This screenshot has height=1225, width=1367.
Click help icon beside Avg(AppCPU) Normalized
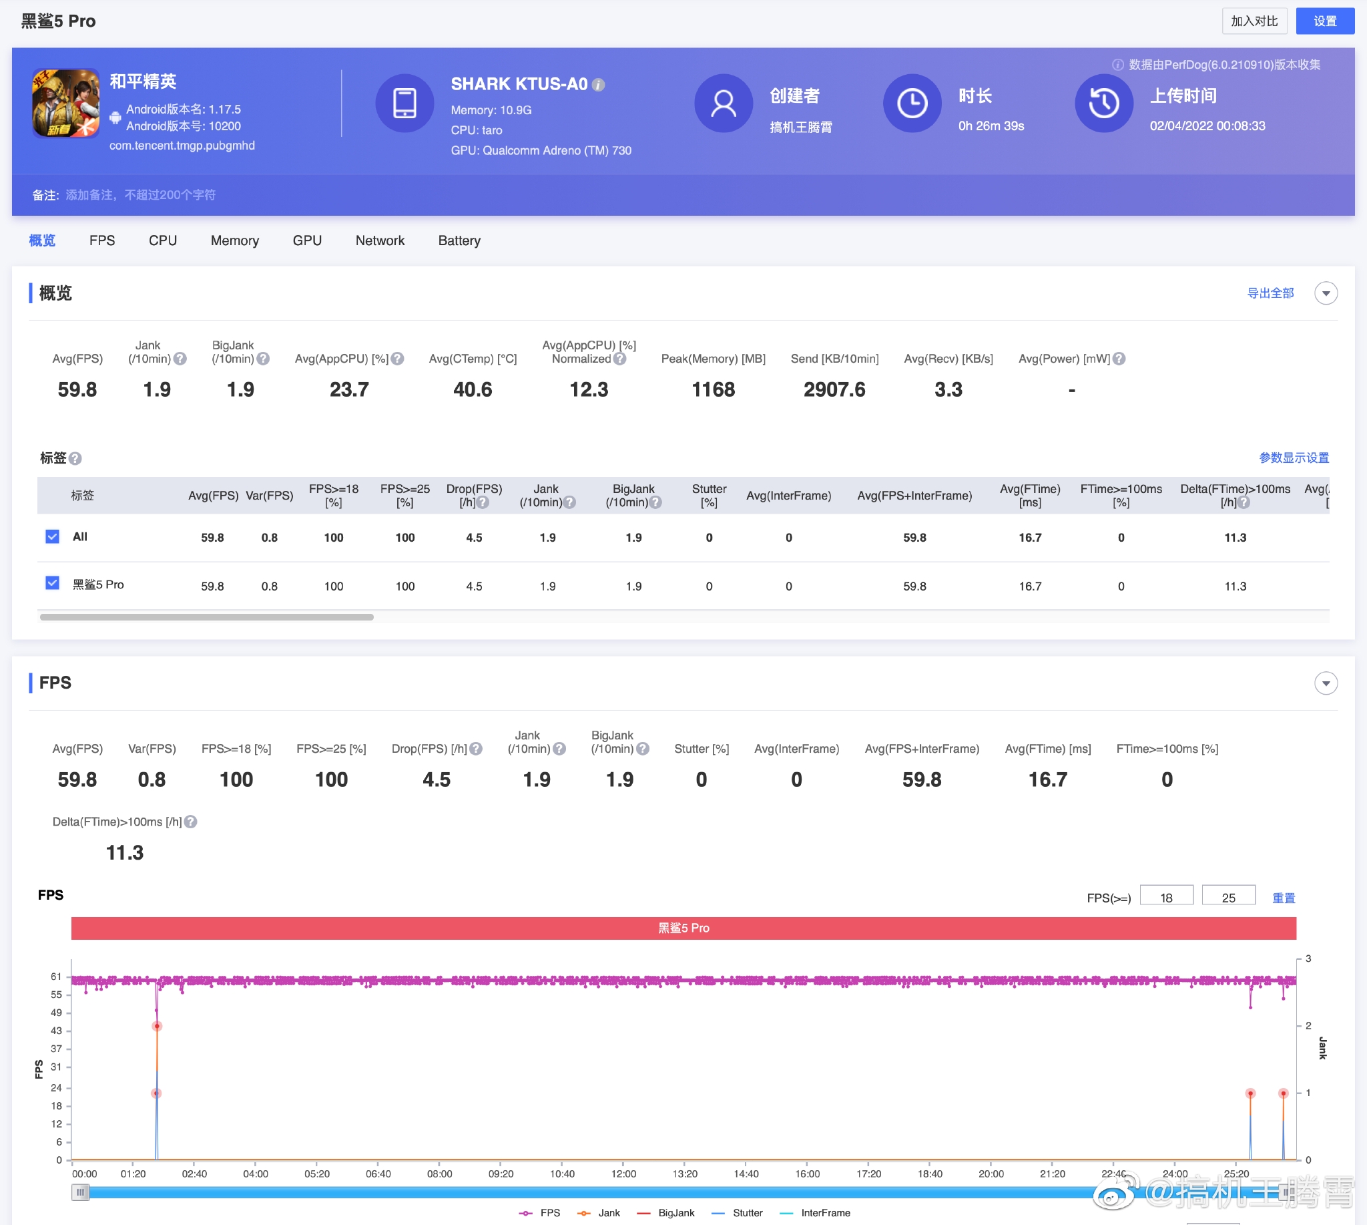[x=619, y=359]
